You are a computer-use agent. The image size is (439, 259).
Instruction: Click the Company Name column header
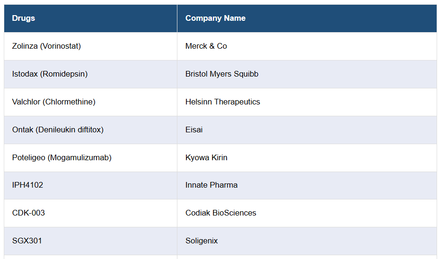(x=215, y=18)
